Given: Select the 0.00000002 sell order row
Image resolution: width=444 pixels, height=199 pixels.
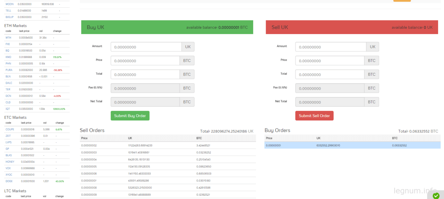Looking at the screenshot, I should tap(168, 145).
